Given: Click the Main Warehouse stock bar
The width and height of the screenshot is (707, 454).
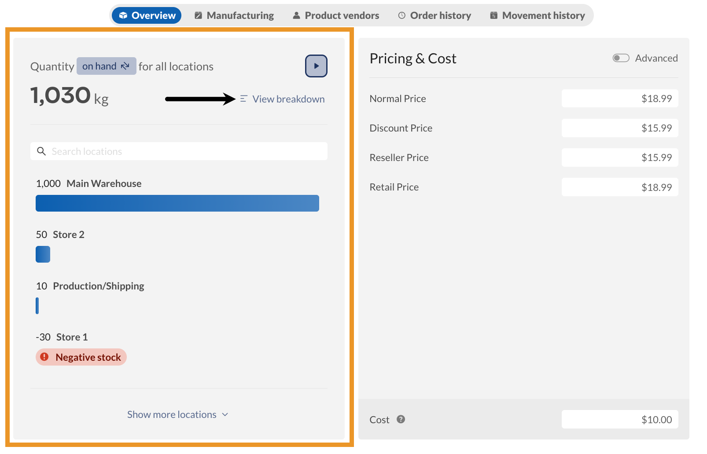Looking at the screenshot, I should point(177,203).
